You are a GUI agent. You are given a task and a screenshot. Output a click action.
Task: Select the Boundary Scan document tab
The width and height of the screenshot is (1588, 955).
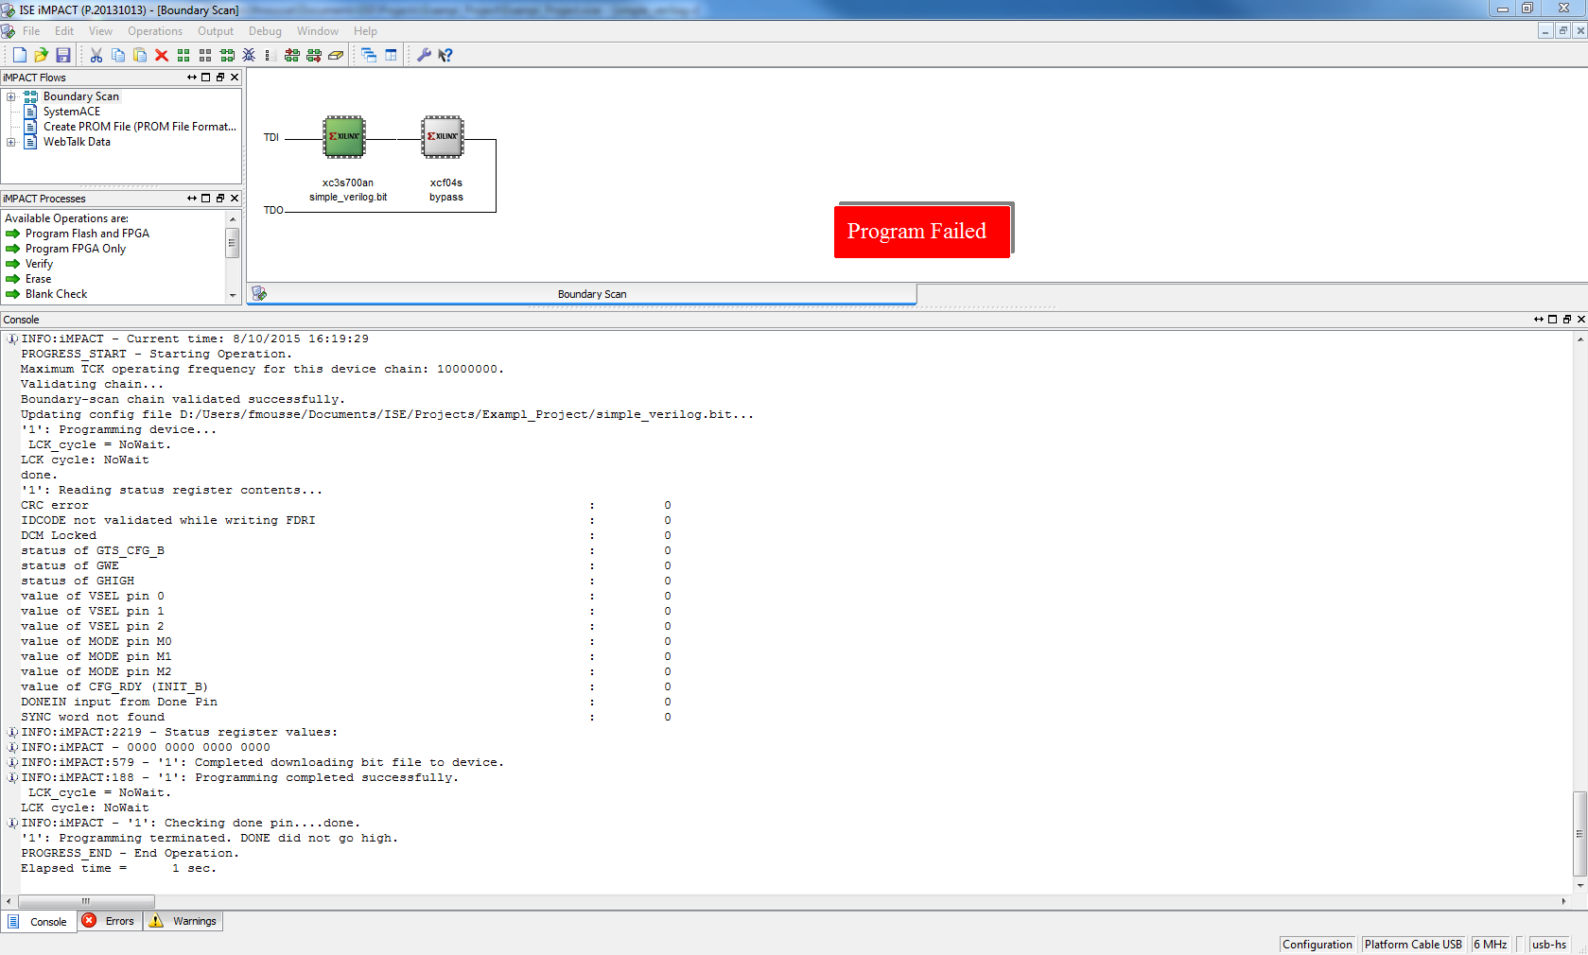click(582, 294)
